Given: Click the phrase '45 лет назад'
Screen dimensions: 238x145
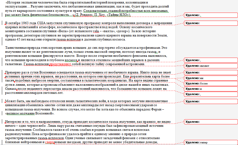Looking at the screenshot, I should coord(27,39).
